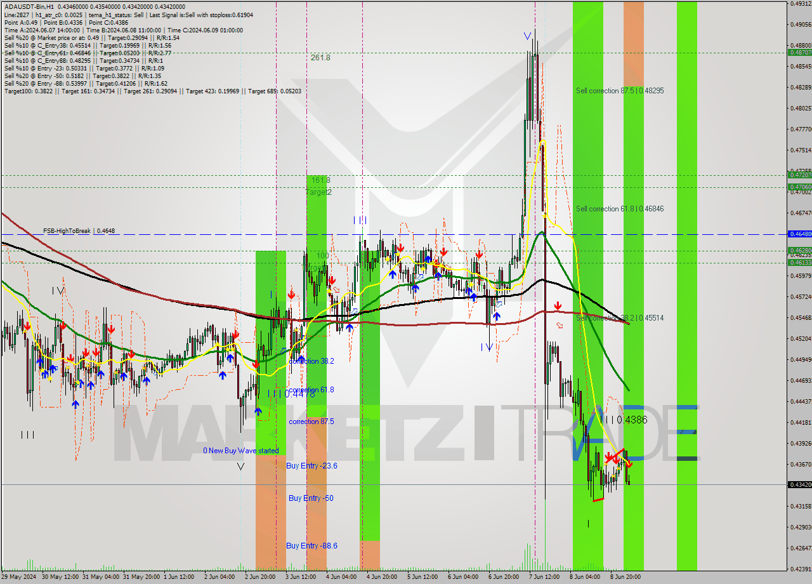Image resolution: width=812 pixels, height=584 pixels.
Task: Select the 0 New Buy Wave started text
Action: [240, 451]
